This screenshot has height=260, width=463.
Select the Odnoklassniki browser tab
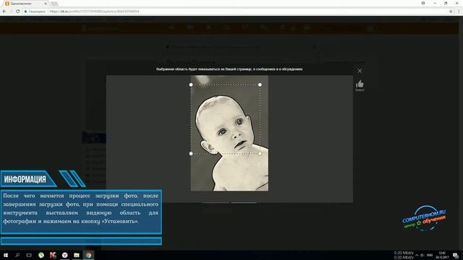coord(25,4)
